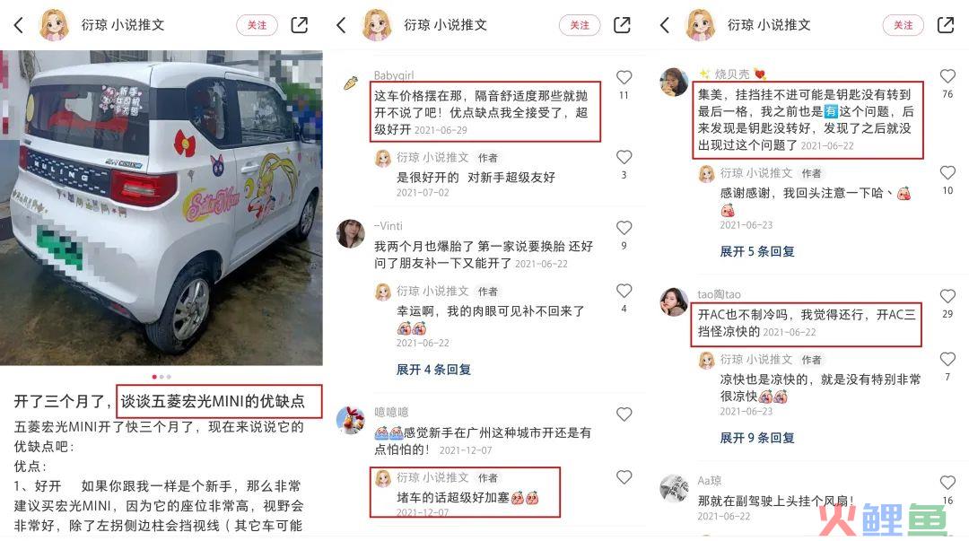
Task: Tap the share icon in the third panel
Action: (946, 25)
